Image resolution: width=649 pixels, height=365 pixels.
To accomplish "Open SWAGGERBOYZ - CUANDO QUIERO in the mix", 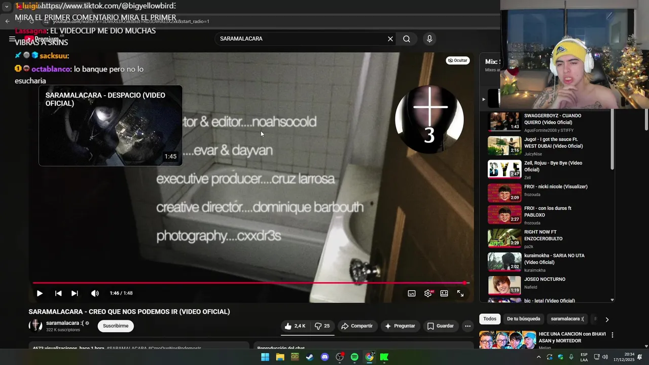I will pos(547,122).
